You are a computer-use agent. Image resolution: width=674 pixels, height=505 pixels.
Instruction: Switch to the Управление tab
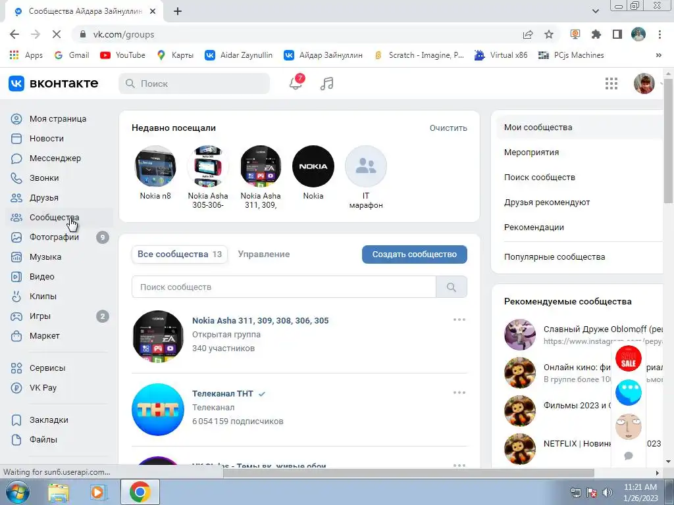pos(264,254)
